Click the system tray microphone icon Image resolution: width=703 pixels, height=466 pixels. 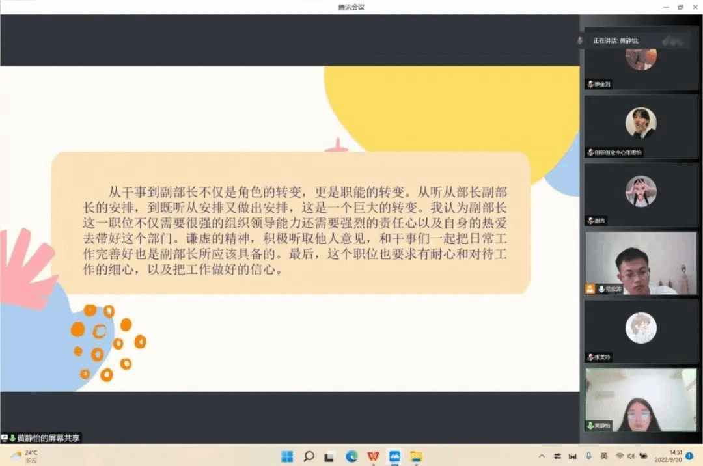(x=588, y=456)
